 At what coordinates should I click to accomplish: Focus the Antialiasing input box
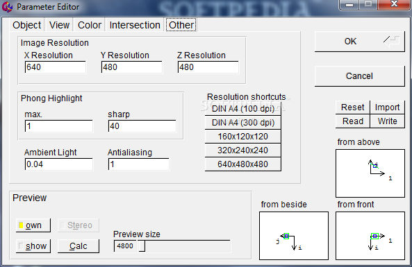click(x=139, y=164)
